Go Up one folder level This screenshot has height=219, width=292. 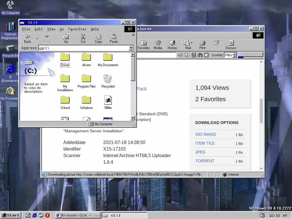point(66,39)
